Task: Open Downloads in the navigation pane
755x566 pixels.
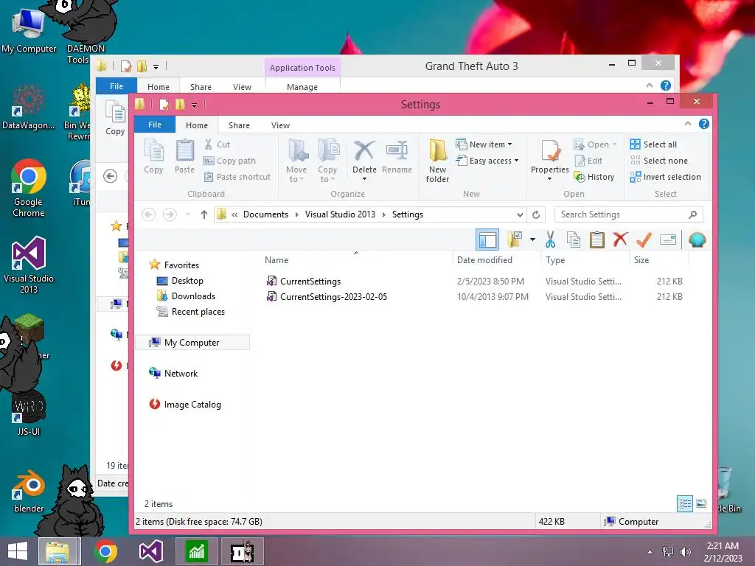Action: [186, 296]
